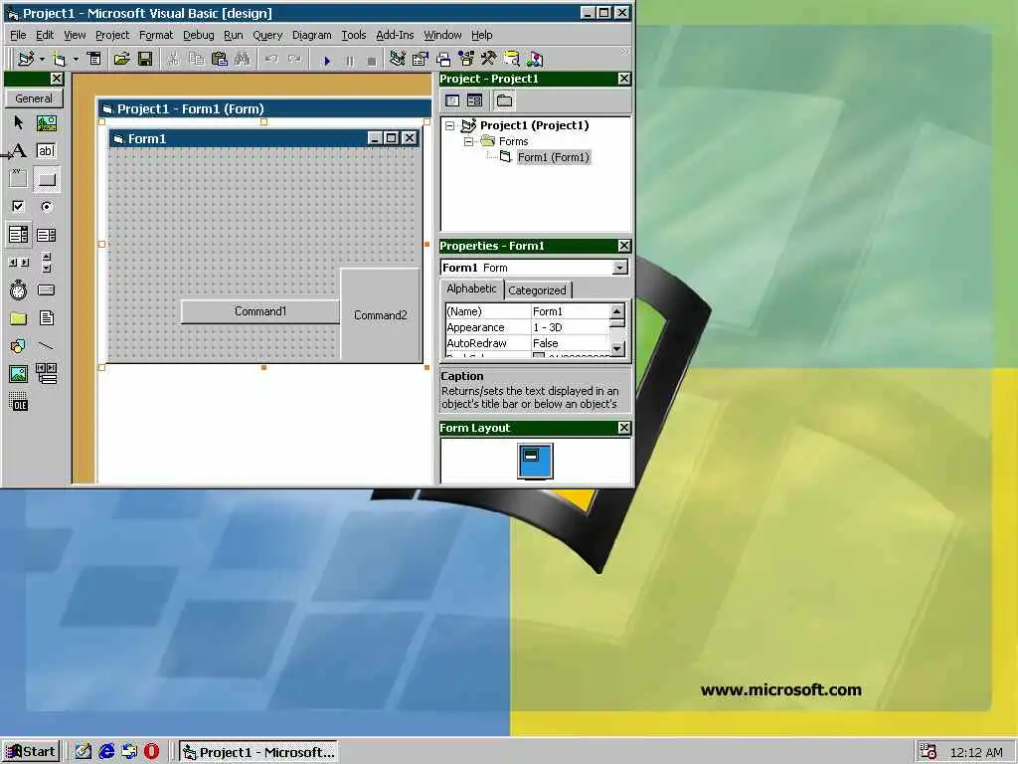
Task: Click the Toolbox hammer-and-wrench toolbar icon
Action: [x=488, y=59]
